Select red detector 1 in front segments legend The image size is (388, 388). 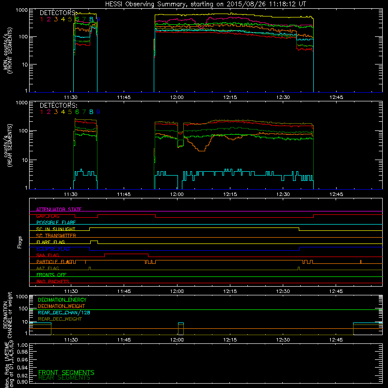click(x=42, y=19)
